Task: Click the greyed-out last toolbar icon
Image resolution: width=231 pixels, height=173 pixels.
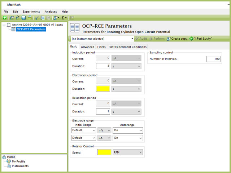Action: click(x=72, y=18)
